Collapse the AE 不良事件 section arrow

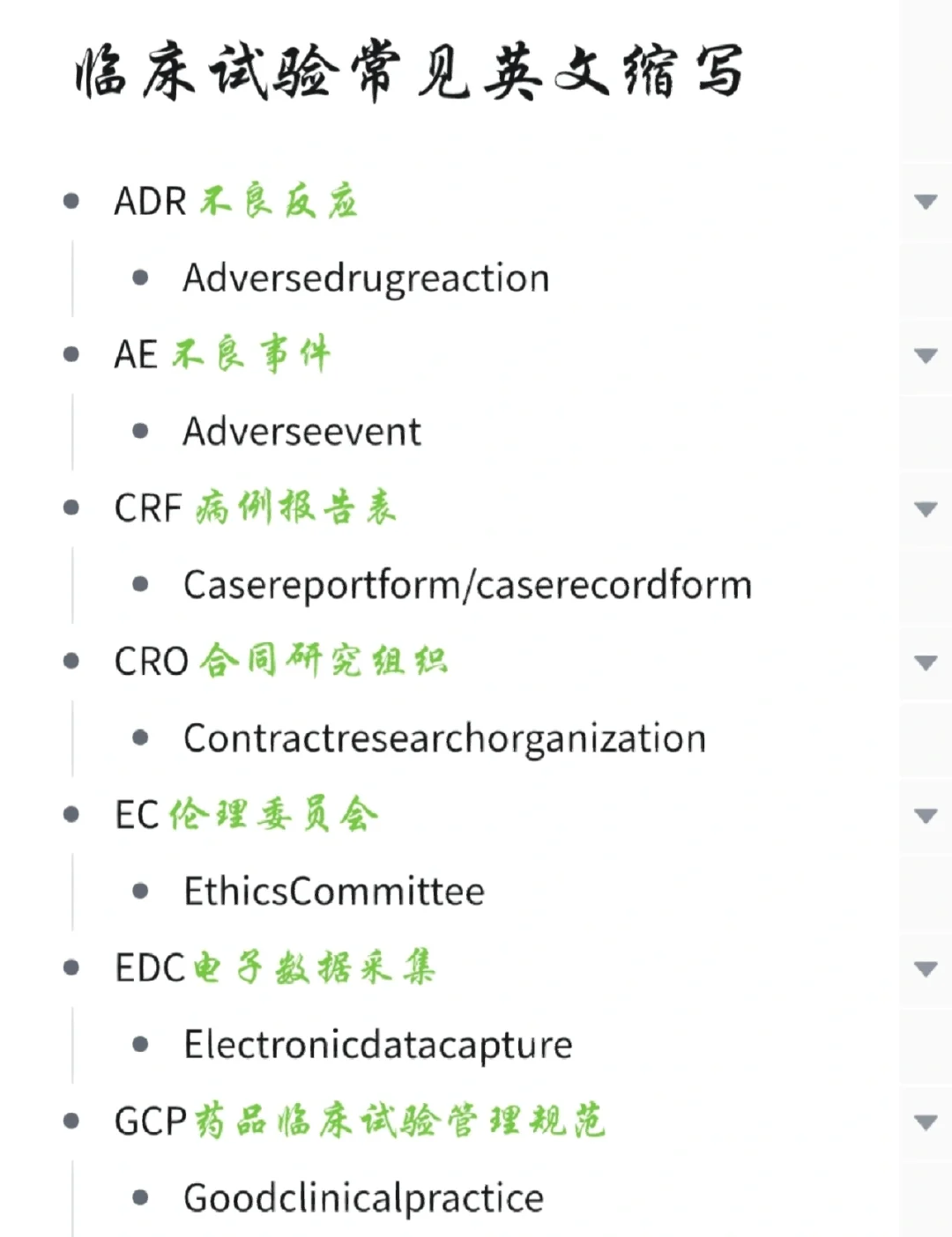[x=926, y=355]
